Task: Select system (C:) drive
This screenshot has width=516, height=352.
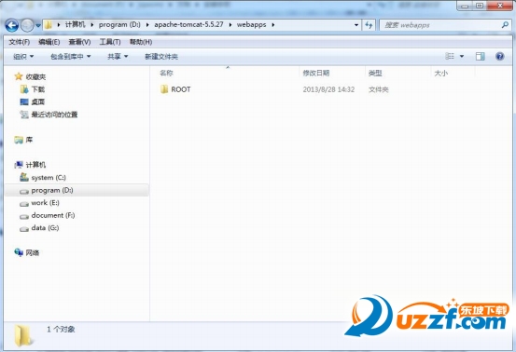Action: tap(49, 178)
